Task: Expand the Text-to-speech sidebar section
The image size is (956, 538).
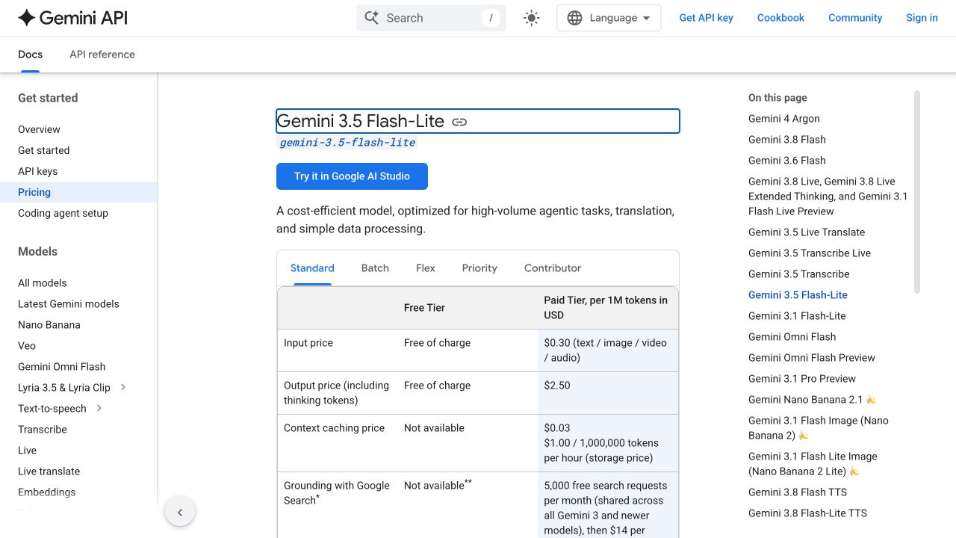Action: 99,408
